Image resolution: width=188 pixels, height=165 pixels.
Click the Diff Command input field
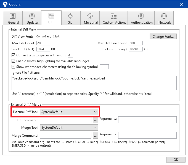pyautogui.click(x=65, y=120)
